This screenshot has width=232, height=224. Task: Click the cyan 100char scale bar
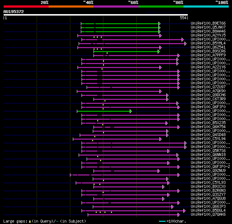click(162, 221)
